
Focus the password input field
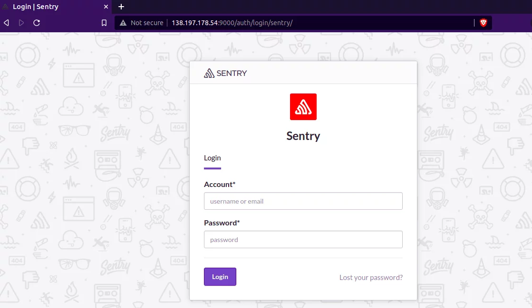(303, 240)
